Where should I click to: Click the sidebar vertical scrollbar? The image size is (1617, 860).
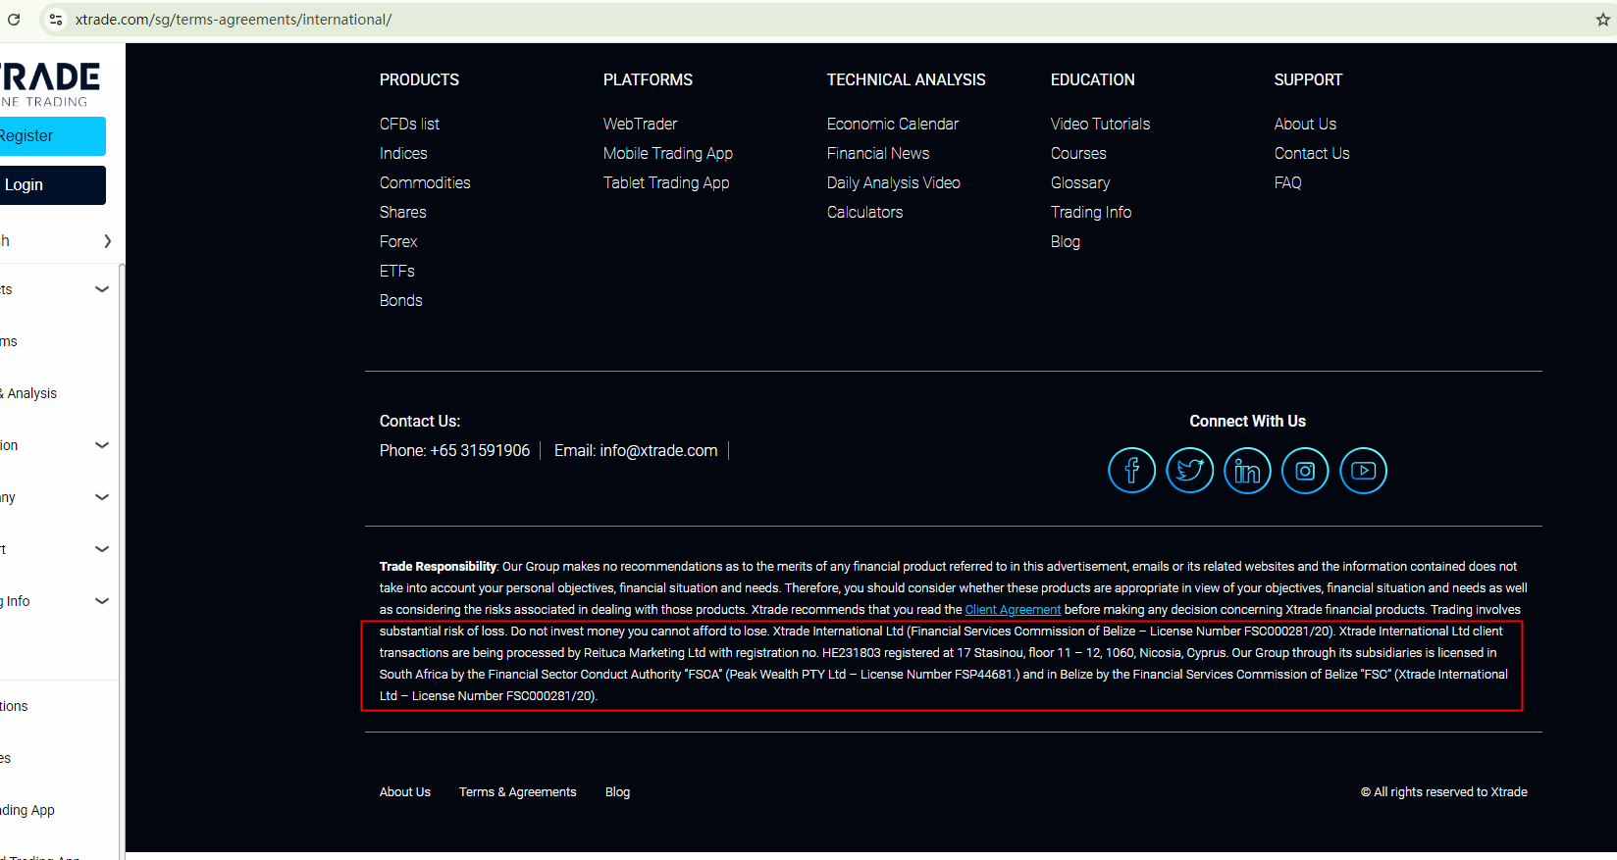[x=122, y=561]
